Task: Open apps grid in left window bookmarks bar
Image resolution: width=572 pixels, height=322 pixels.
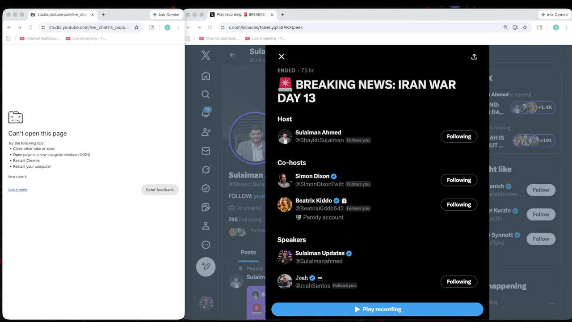Action: pos(8,38)
